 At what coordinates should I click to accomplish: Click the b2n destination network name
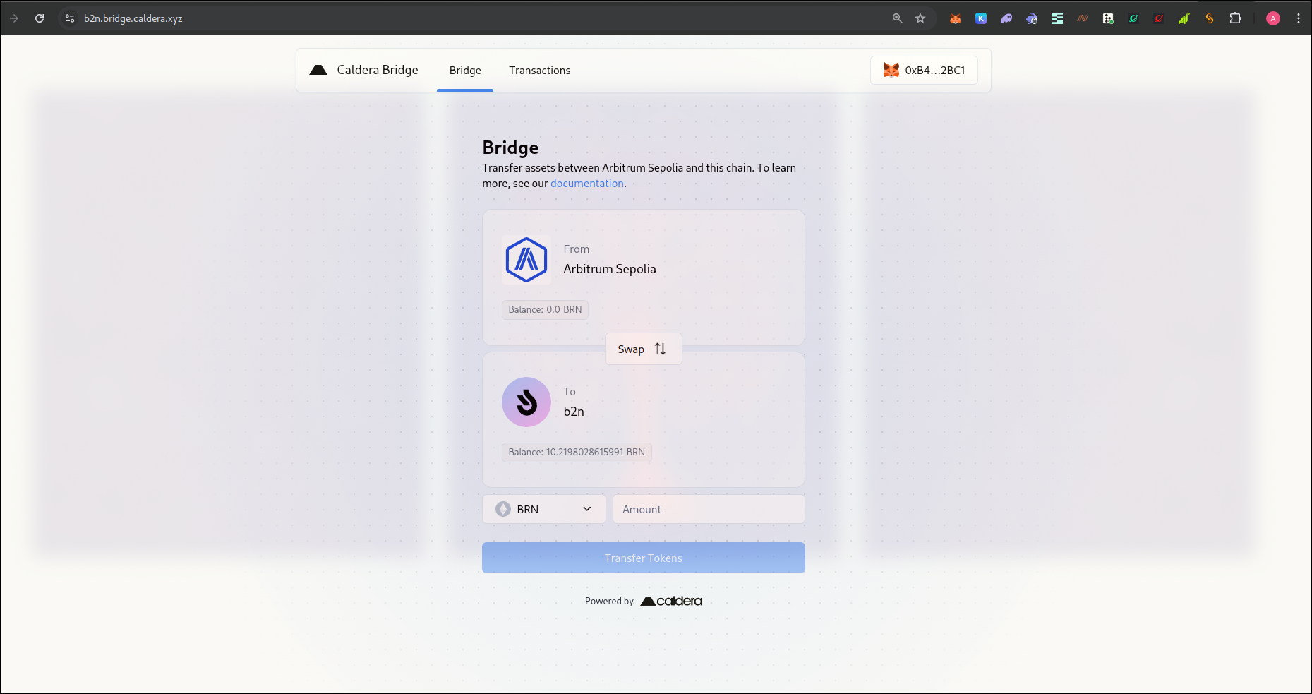pyautogui.click(x=574, y=412)
